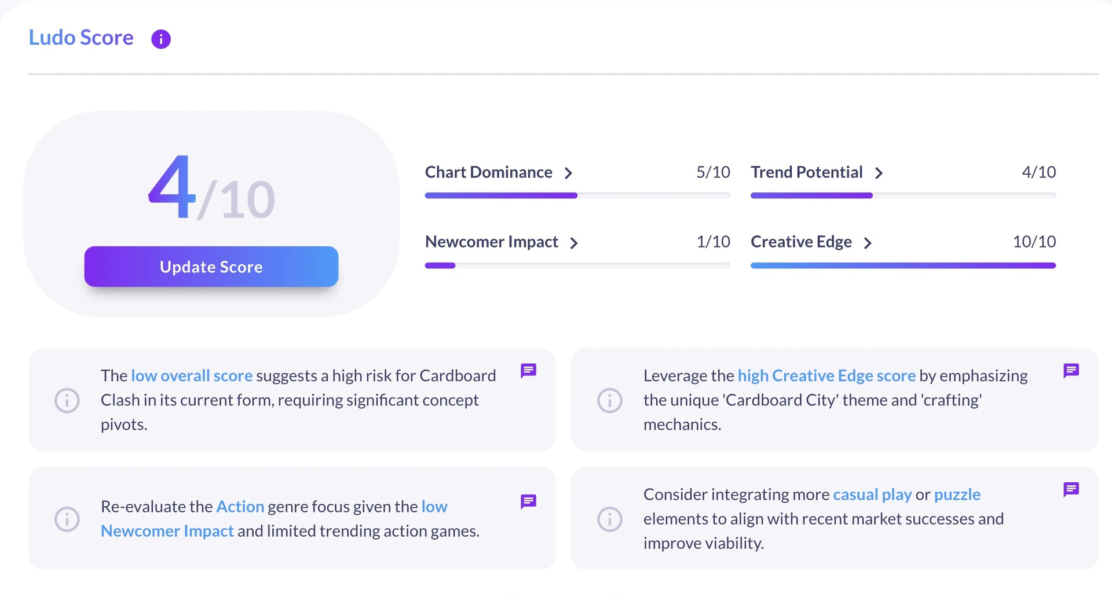Image resolution: width=1112 pixels, height=594 pixels.
Task: Expand the Creative Edge details
Action: (868, 243)
